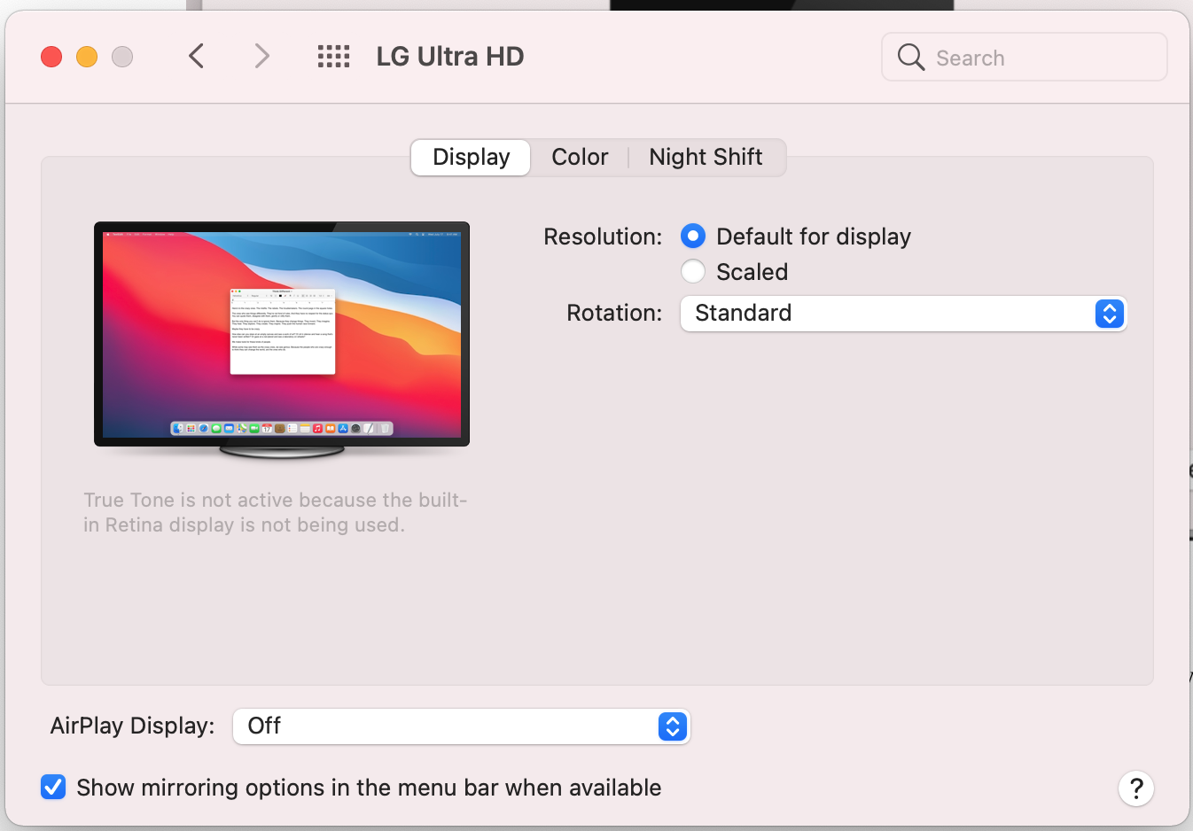Click the LG Ultra HD window title
Viewport: 1193px width, 831px height.
[450, 57]
